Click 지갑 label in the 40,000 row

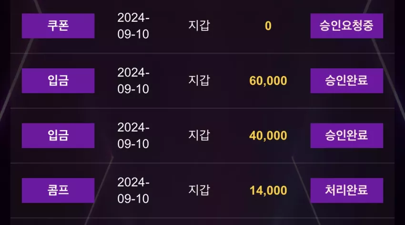click(x=199, y=135)
